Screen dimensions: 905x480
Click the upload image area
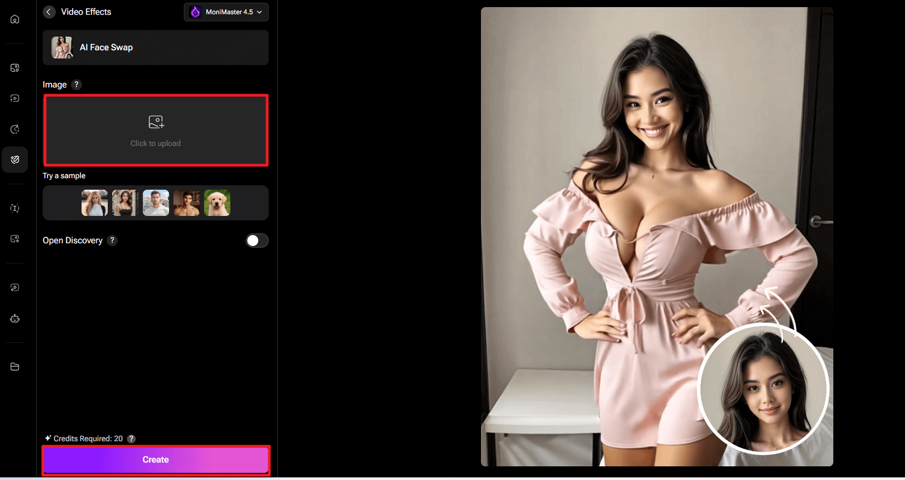[x=156, y=130]
